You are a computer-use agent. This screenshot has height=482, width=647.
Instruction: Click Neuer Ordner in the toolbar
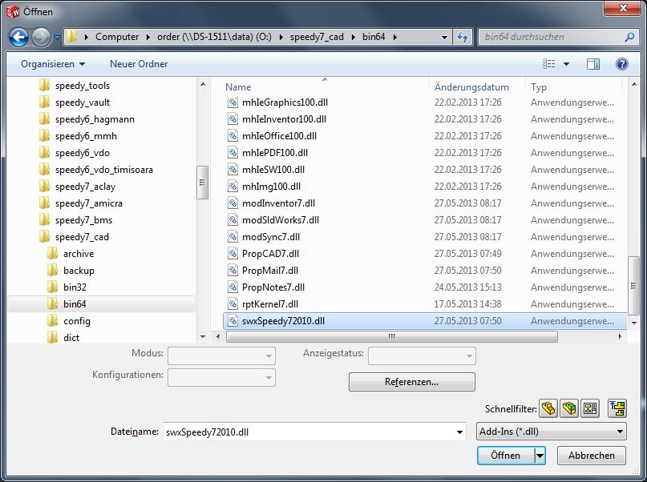(139, 64)
